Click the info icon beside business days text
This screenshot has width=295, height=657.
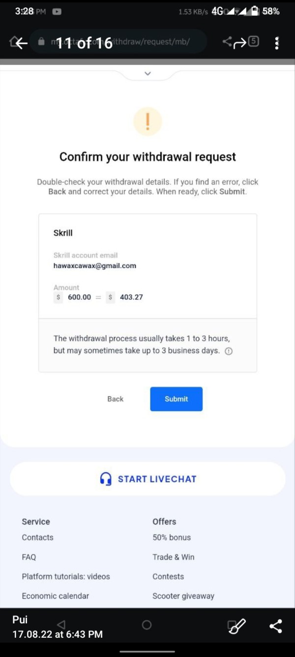(229, 351)
